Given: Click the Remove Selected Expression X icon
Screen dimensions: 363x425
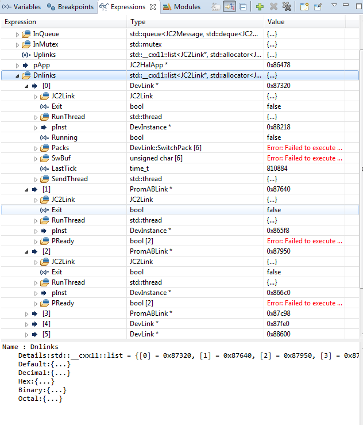Looking at the screenshot, I should pos(273,6).
